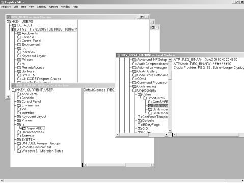Open the Edit menu
The width and height of the screenshot is (245, 183).
(16, 7)
